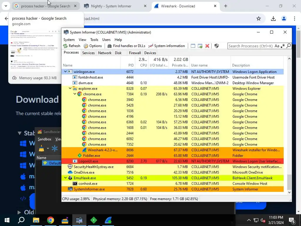Viewport: 301px width, 226px height.
Task: Select the dwm.exe process row
Action: (173, 83)
